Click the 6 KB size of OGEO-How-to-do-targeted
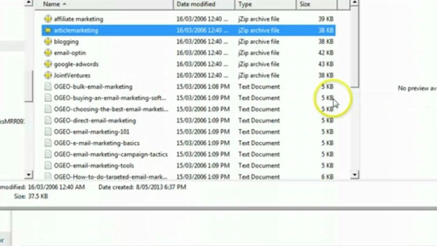The height and width of the screenshot is (246, 437). coord(327,177)
